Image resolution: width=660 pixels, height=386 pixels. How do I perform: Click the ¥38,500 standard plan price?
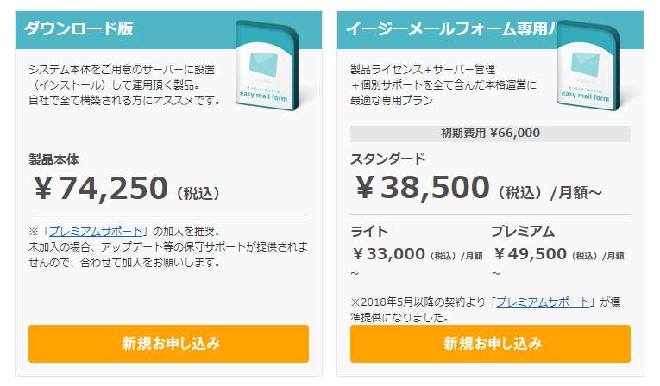click(x=422, y=188)
